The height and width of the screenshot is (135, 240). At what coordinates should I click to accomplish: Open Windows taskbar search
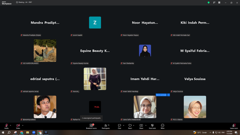pyautogui.click(x=9, y=132)
